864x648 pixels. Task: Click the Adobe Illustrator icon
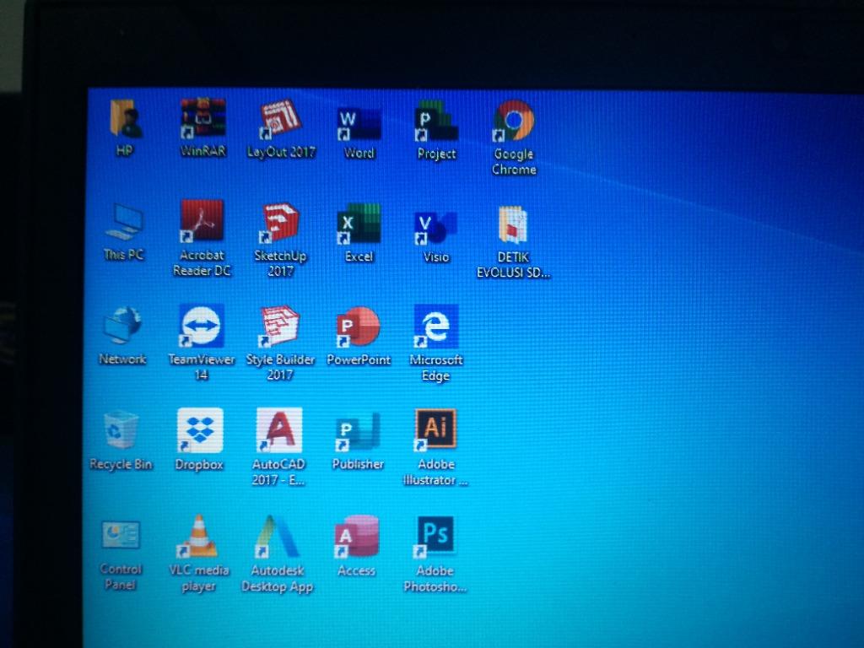pyautogui.click(x=435, y=429)
